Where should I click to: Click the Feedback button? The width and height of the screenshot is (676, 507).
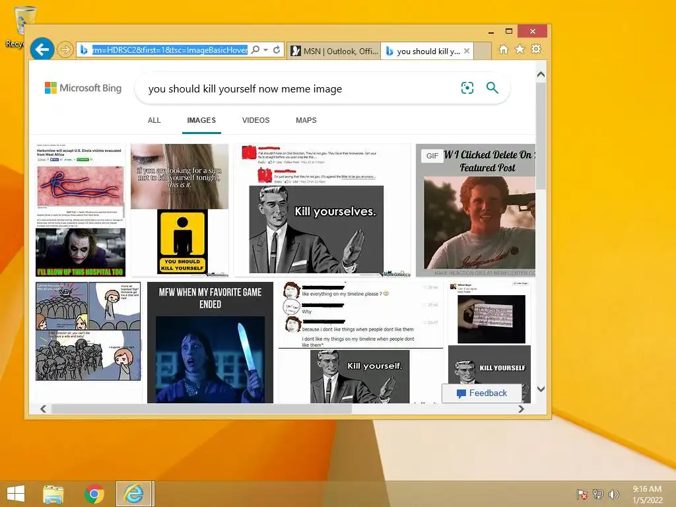click(481, 393)
